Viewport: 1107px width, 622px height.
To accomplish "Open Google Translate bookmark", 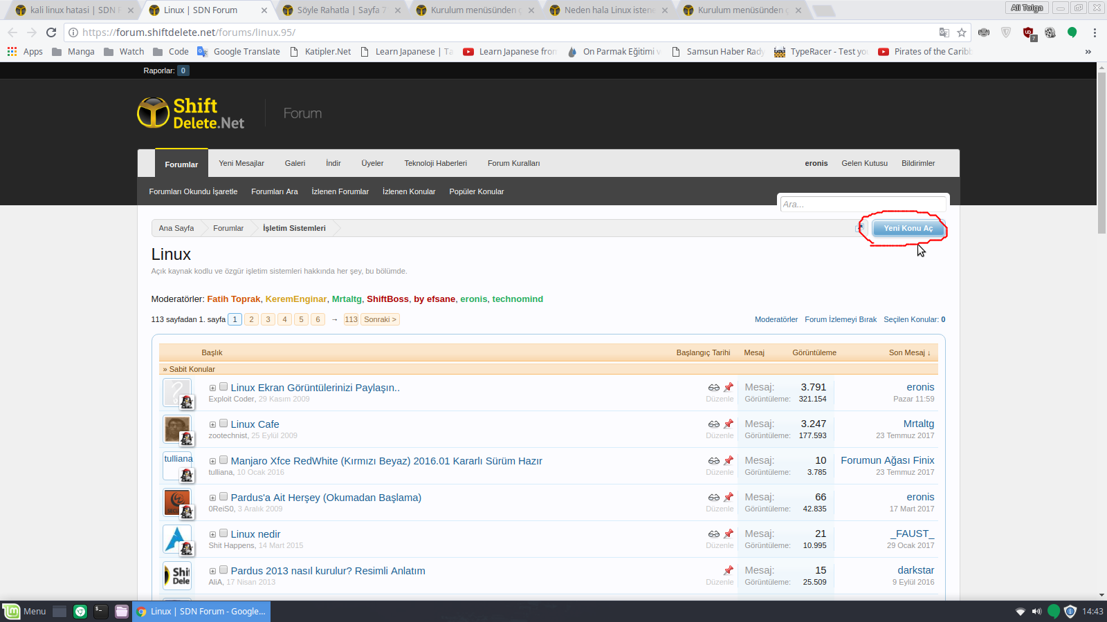I will click(x=239, y=52).
